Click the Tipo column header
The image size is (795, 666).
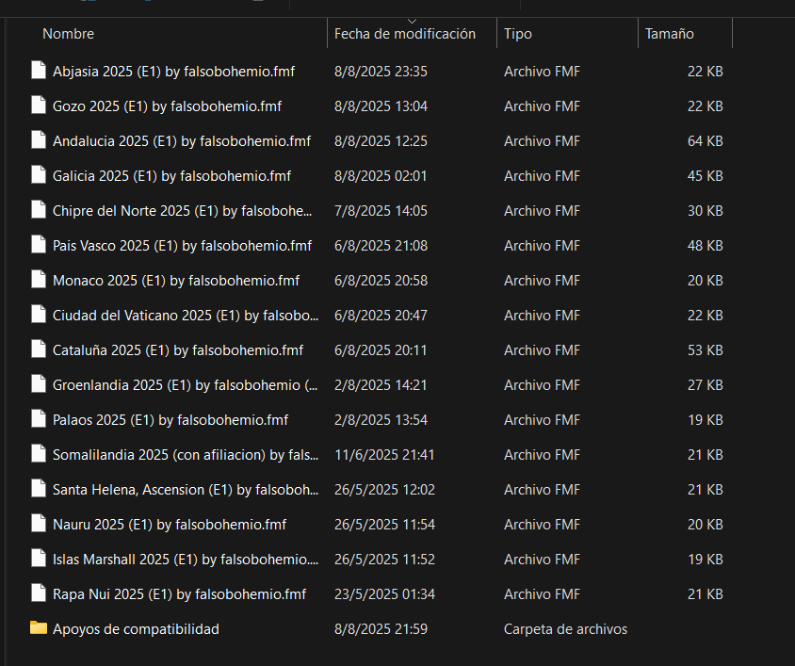(518, 34)
